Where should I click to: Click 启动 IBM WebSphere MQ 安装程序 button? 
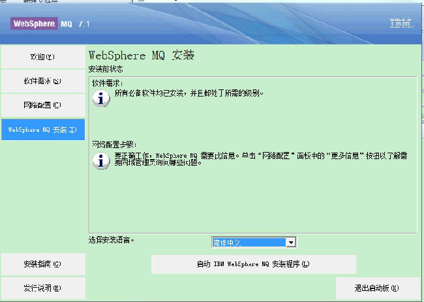tap(253, 264)
